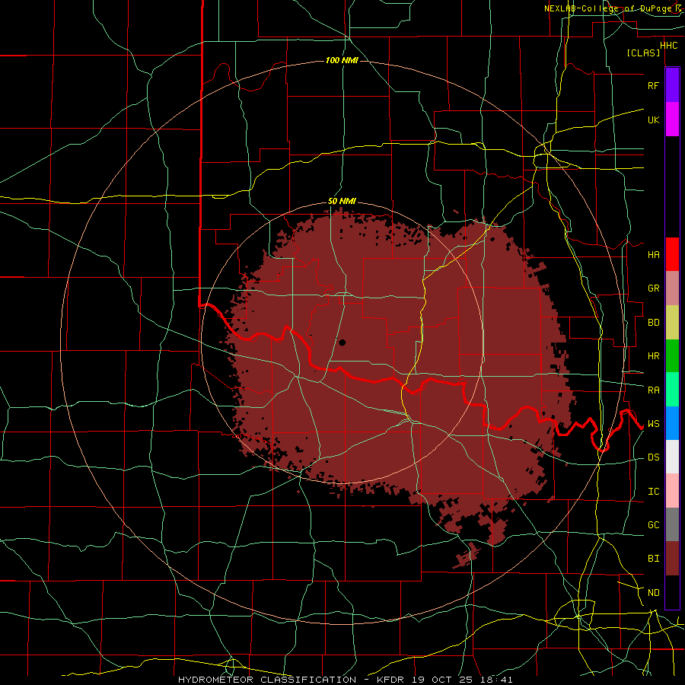Click the blue WS legend swatch
The width and height of the screenshot is (685, 685).
(672, 423)
